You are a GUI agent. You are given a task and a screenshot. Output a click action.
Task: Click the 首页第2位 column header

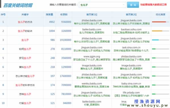(x=131, y=14)
